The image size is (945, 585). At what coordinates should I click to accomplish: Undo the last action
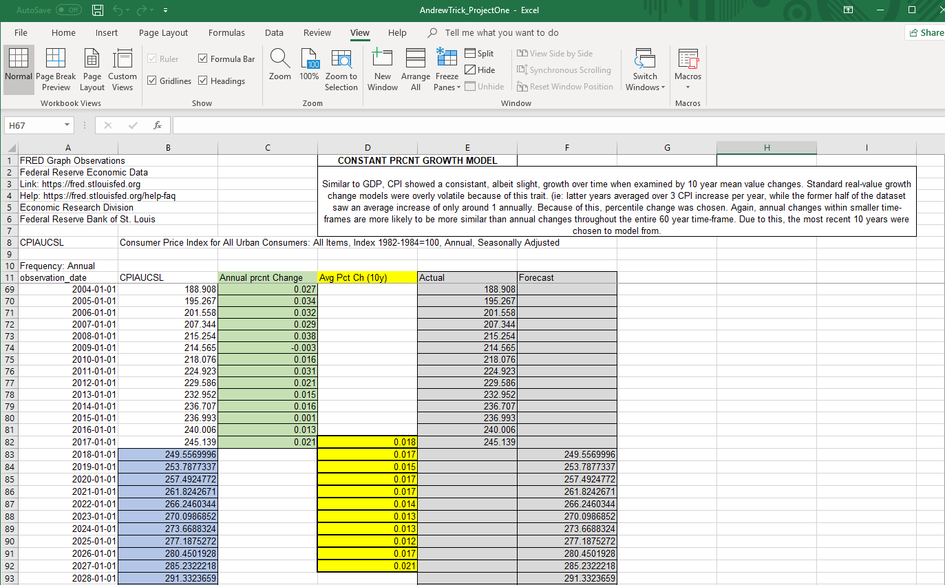(118, 10)
